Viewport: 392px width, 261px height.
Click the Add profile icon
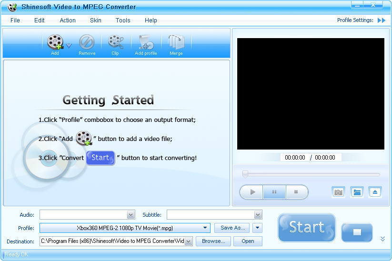point(146,43)
